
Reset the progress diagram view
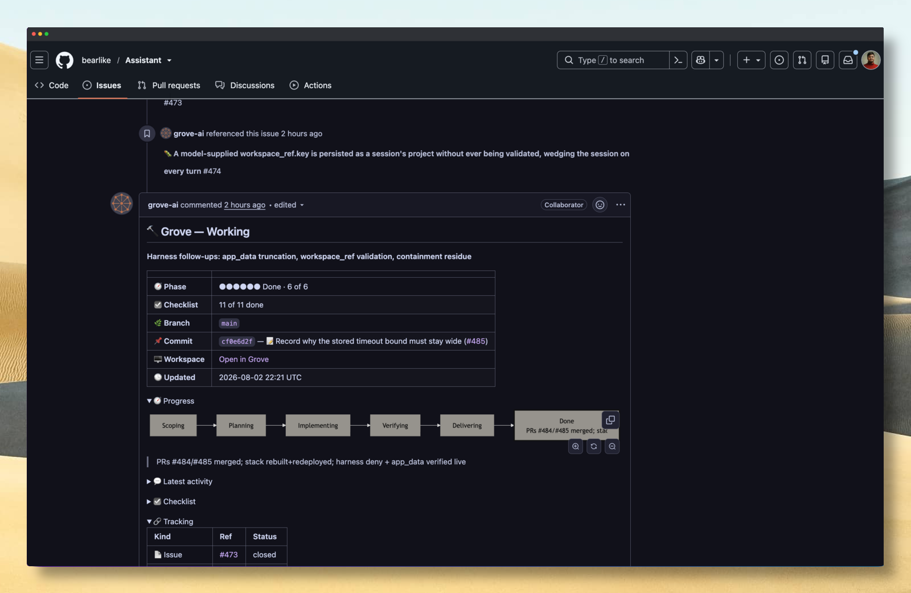point(594,446)
